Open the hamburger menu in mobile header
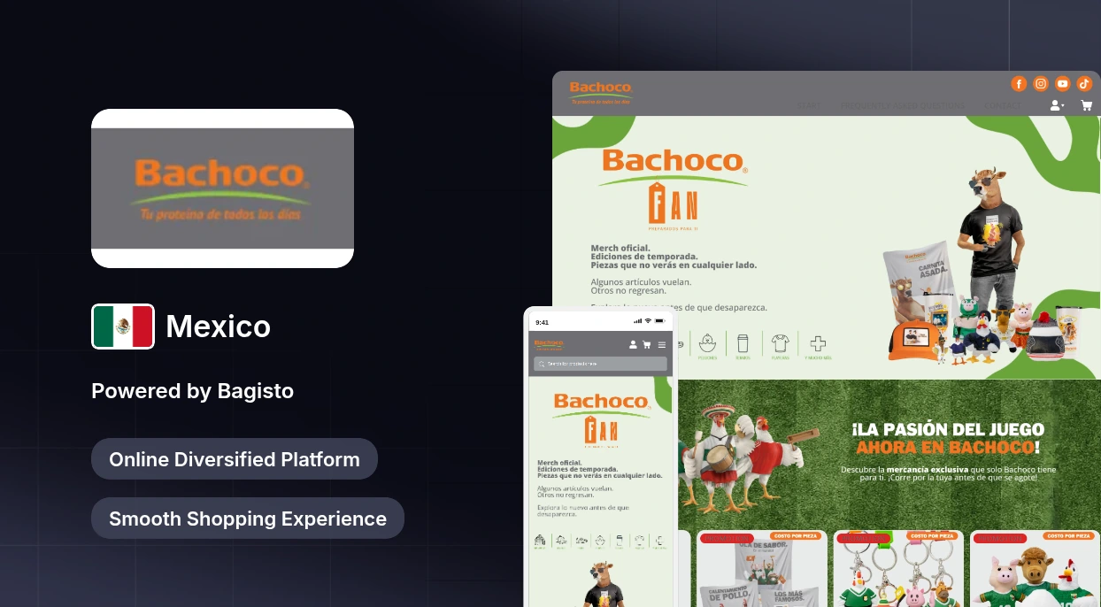Image resolution: width=1101 pixels, height=607 pixels. (x=662, y=345)
